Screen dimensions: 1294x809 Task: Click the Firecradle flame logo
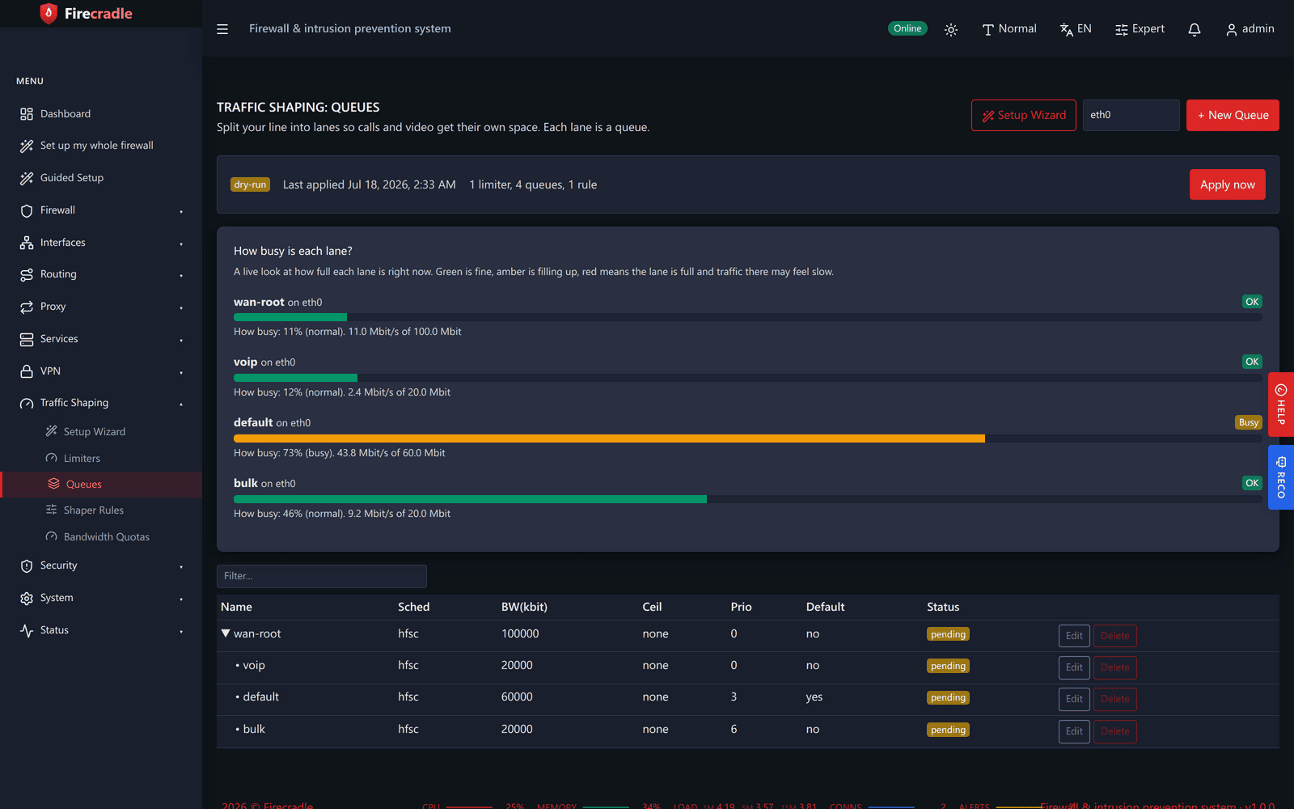tap(49, 14)
